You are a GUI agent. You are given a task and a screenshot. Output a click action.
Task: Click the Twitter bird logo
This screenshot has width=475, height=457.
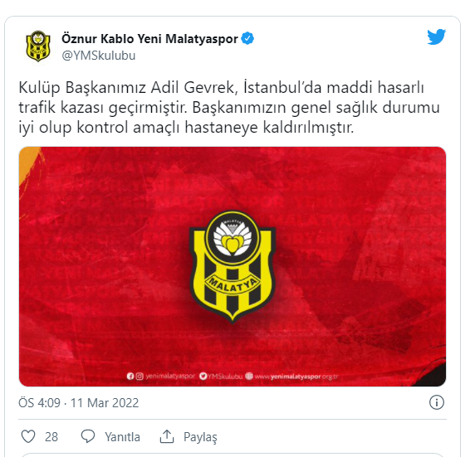coord(436,37)
